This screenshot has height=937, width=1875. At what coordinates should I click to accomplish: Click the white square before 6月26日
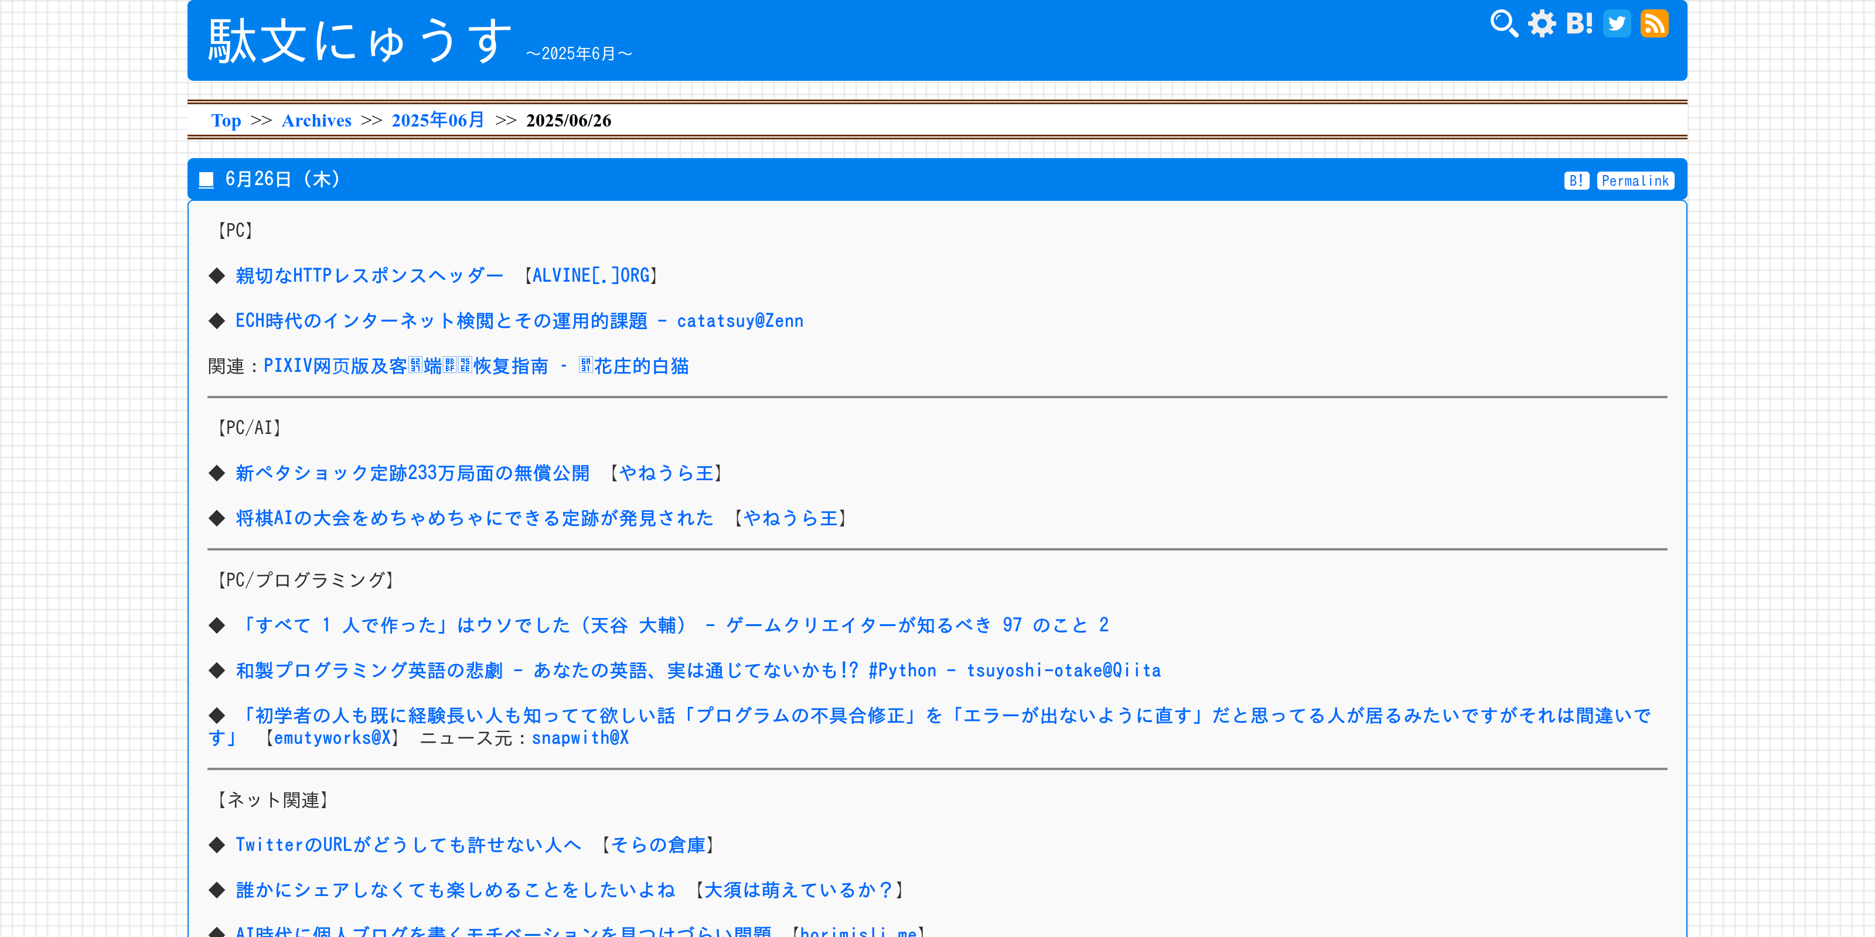click(207, 180)
